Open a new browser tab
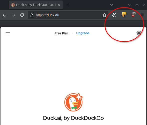The image size is (147, 125). (68, 5)
